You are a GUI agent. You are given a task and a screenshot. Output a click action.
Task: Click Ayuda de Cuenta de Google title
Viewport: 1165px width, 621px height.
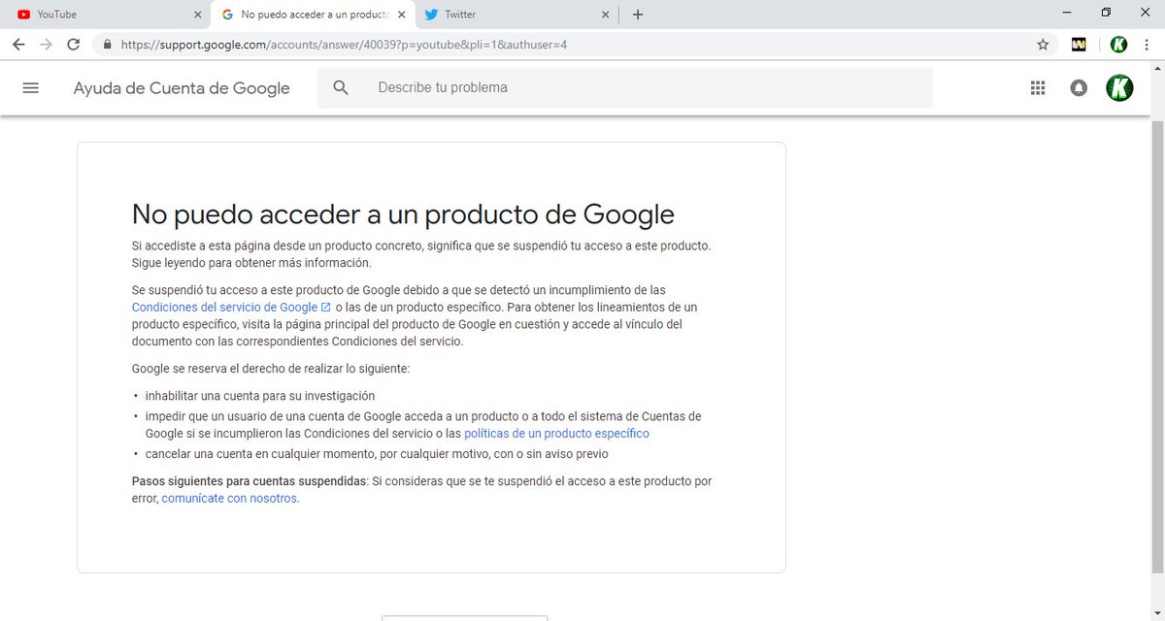click(182, 88)
